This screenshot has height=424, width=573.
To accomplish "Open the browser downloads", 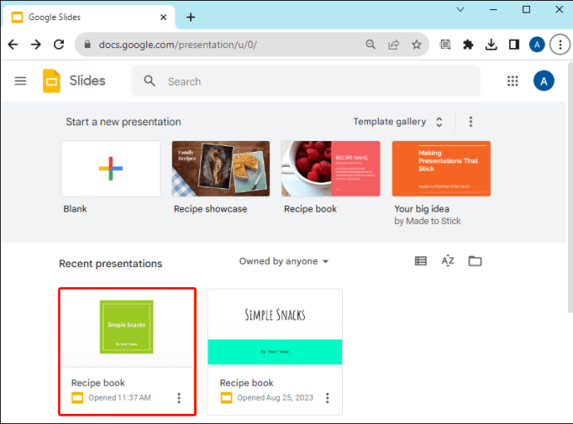I will pos(491,45).
